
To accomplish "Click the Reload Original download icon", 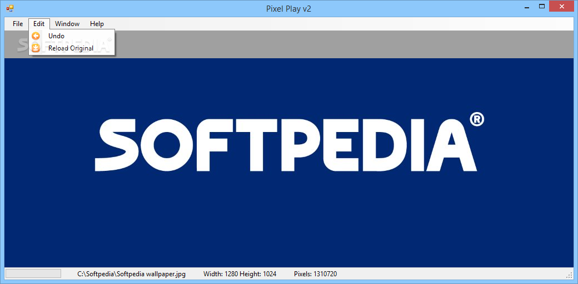I will (36, 48).
